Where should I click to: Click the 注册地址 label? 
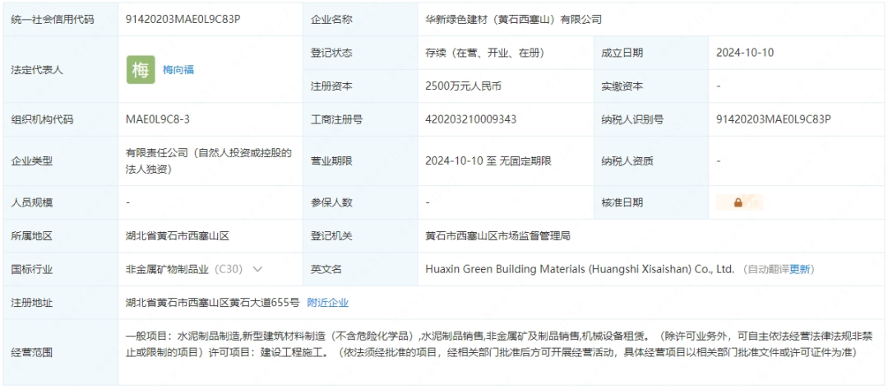(32, 303)
